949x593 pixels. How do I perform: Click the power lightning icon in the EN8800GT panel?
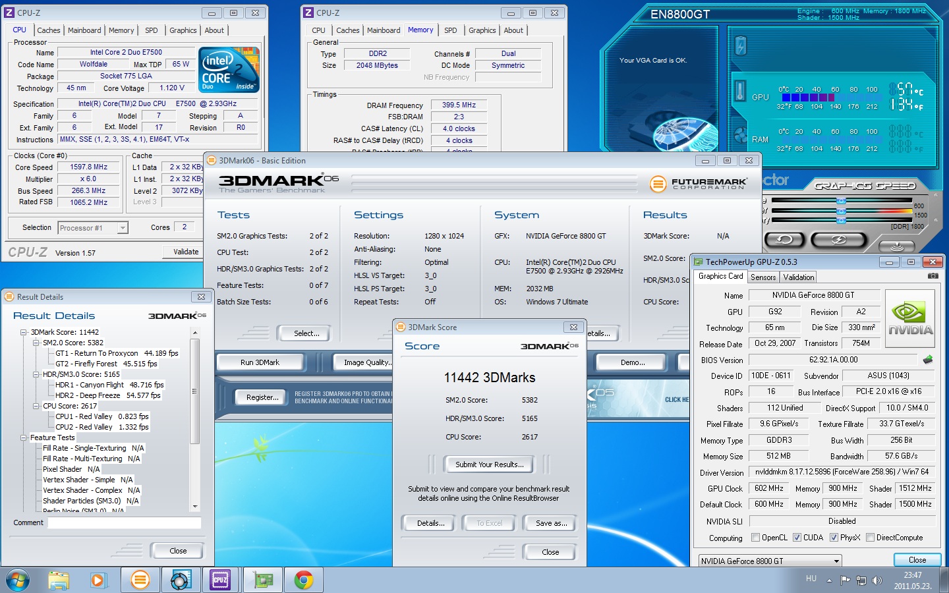point(741,45)
